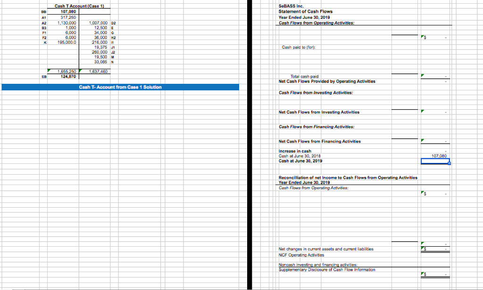Click the N credit label
The image size is (483, 290).
tap(112, 62)
